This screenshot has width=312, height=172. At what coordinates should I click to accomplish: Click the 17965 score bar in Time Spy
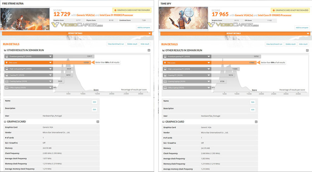click(234, 63)
